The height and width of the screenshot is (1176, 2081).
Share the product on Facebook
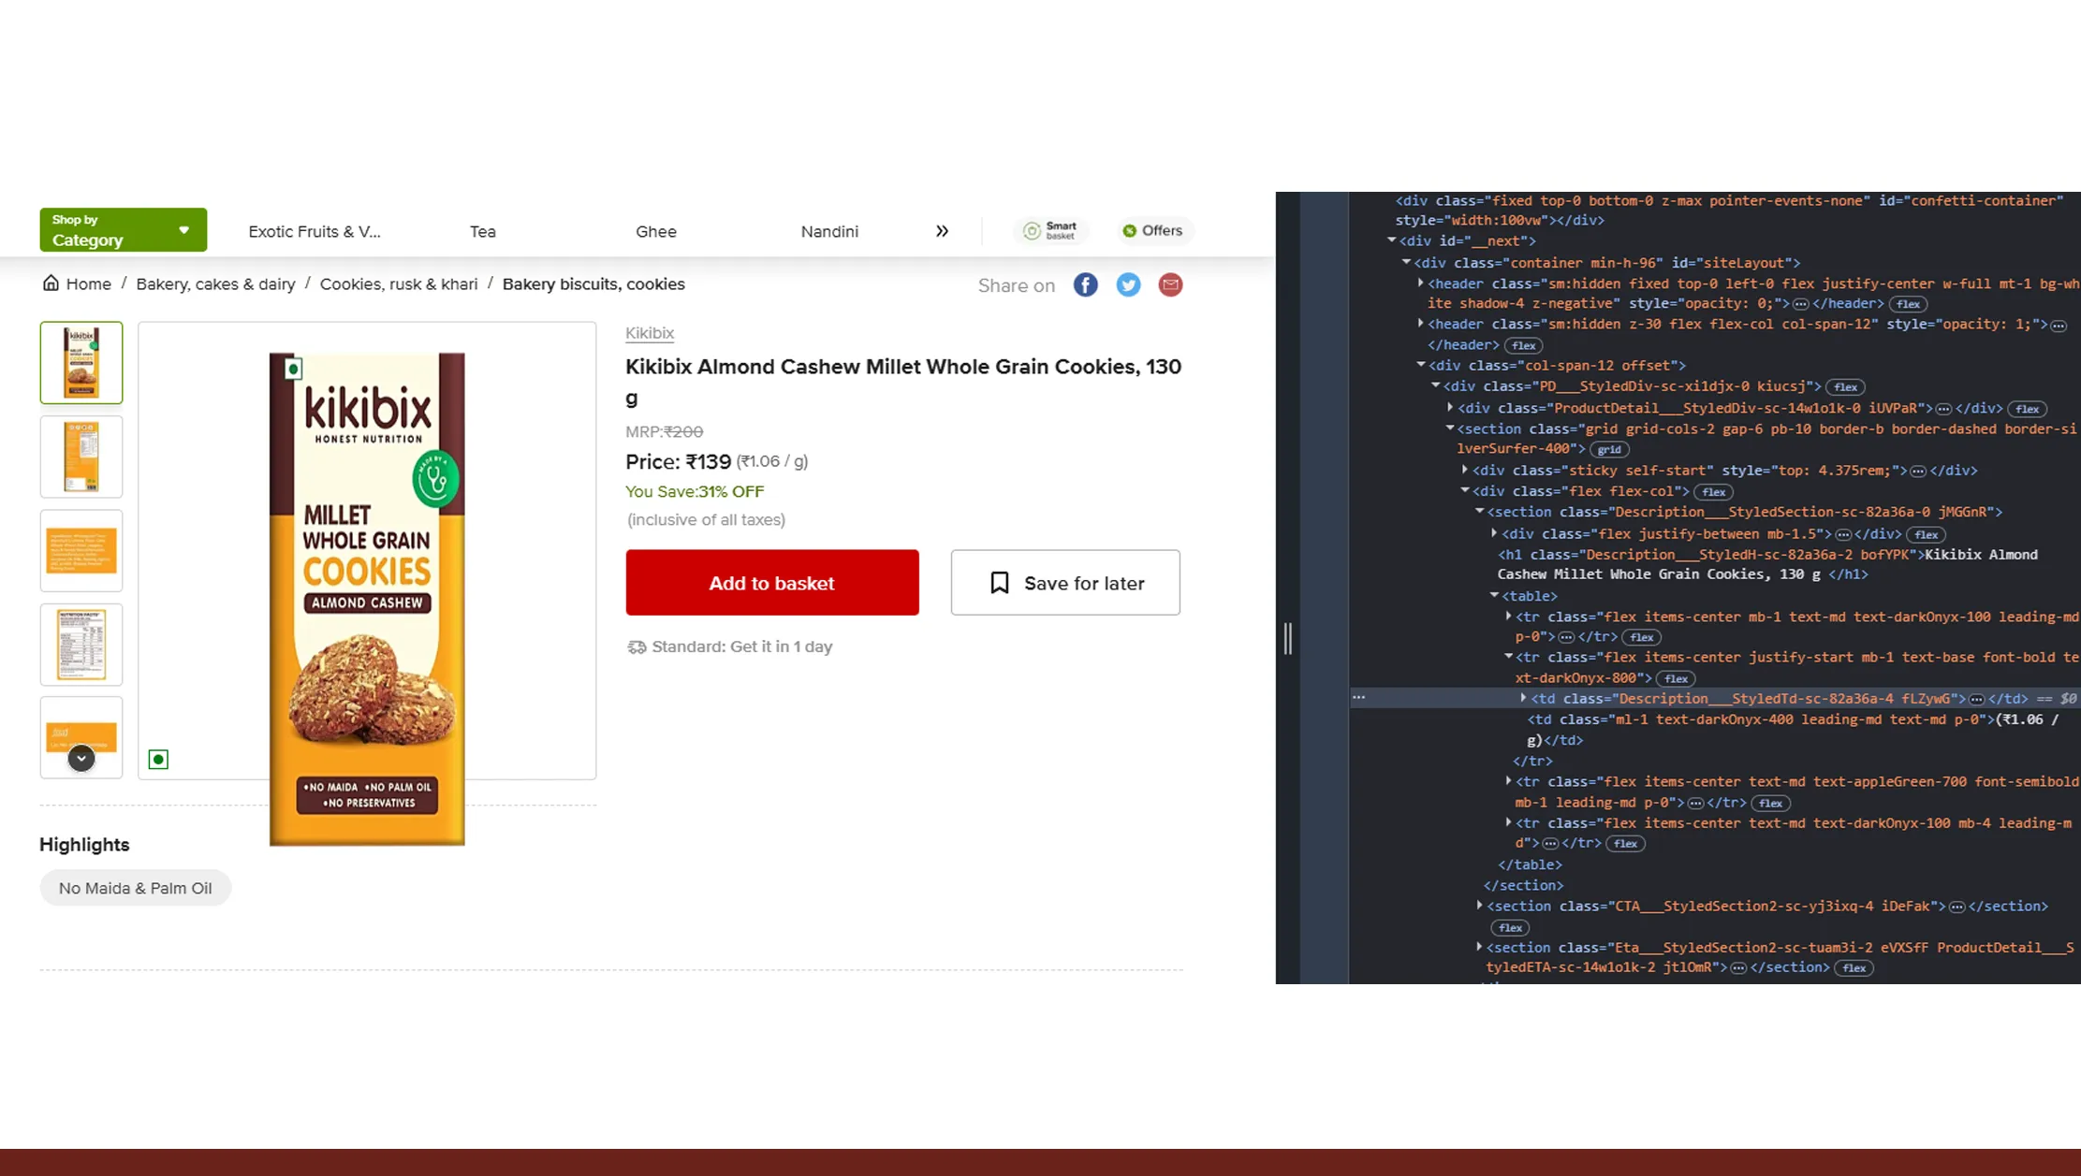pyautogui.click(x=1085, y=285)
